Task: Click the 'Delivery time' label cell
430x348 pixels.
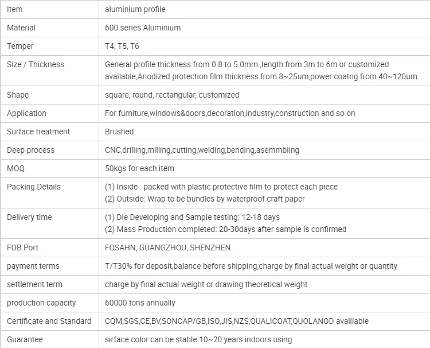Action: (x=29, y=217)
